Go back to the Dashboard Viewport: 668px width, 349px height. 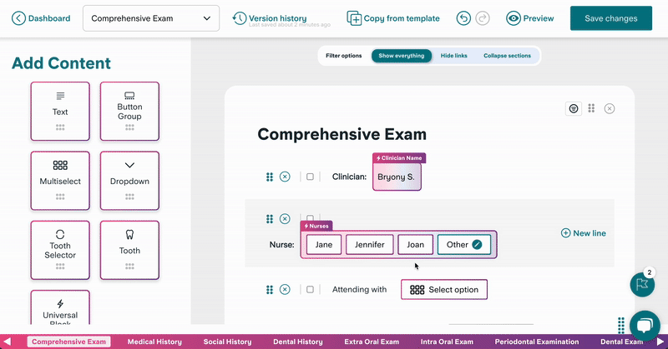41,18
